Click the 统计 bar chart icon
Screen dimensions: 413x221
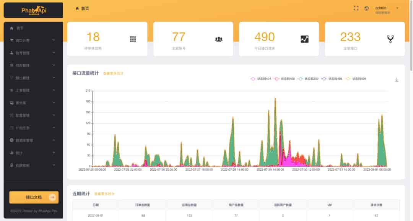point(11,153)
